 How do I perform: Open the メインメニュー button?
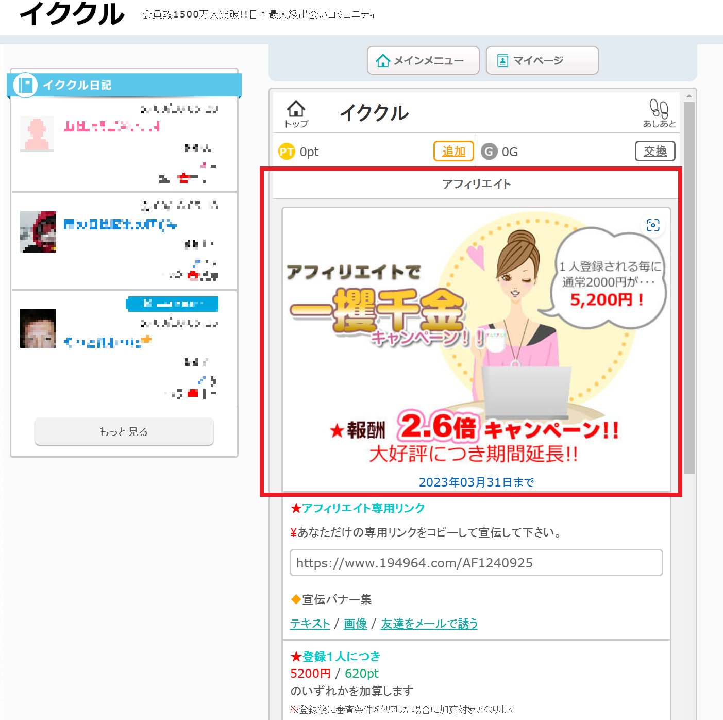(423, 61)
